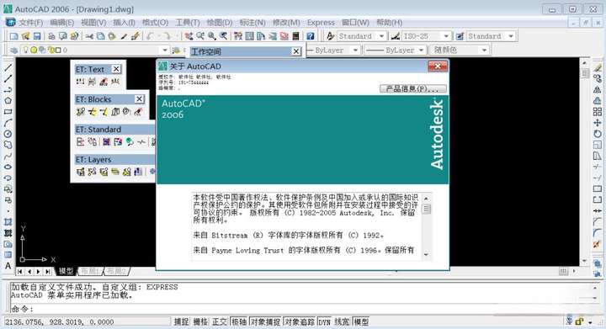Viewport: 606px width, 329px height.
Task: Toggle 正交 ortho mode
Action: pos(220,321)
